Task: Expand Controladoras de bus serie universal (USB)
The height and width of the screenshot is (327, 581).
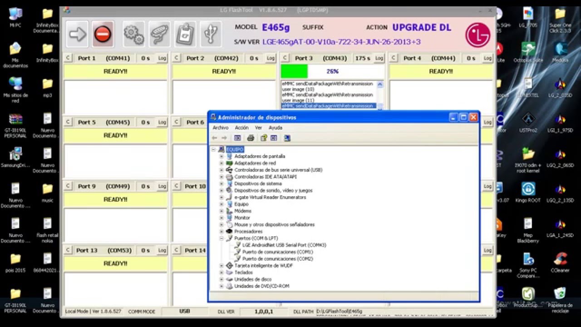Action: (222, 170)
